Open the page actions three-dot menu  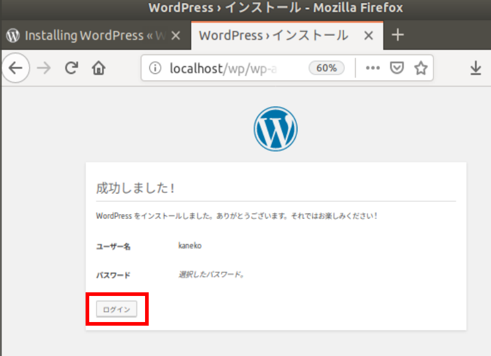373,68
